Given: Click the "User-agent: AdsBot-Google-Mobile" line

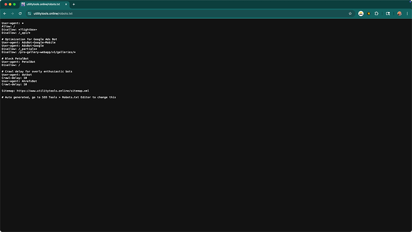Looking at the screenshot, I should point(29,42).
